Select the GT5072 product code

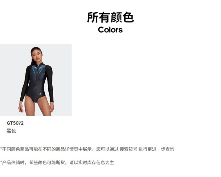click(x=15, y=123)
